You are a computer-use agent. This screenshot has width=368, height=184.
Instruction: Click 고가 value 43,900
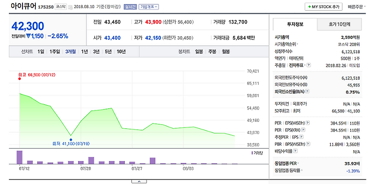(x=153, y=22)
